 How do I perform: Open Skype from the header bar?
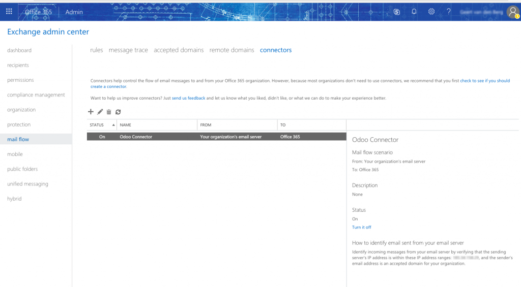tap(396, 12)
